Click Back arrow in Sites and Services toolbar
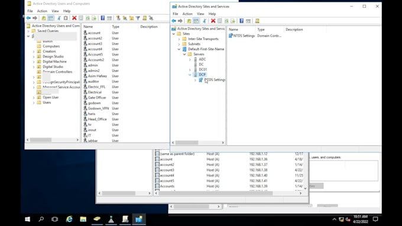Image resolution: width=402 pixels, height=226 pixels. (x=174, y=21)
